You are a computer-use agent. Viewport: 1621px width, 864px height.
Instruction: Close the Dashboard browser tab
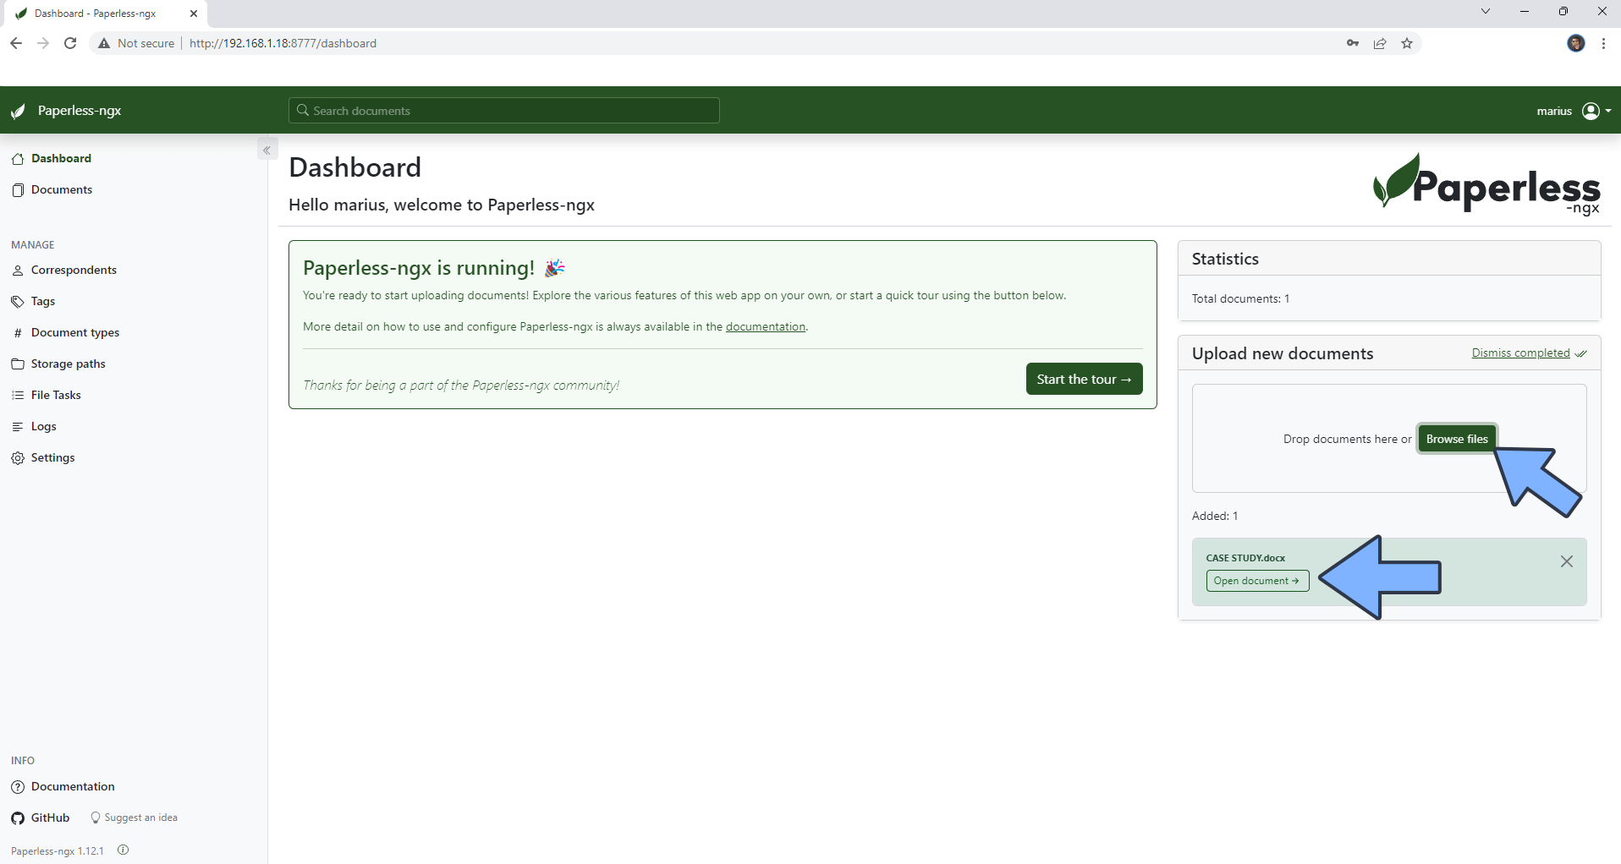(194, 14)
